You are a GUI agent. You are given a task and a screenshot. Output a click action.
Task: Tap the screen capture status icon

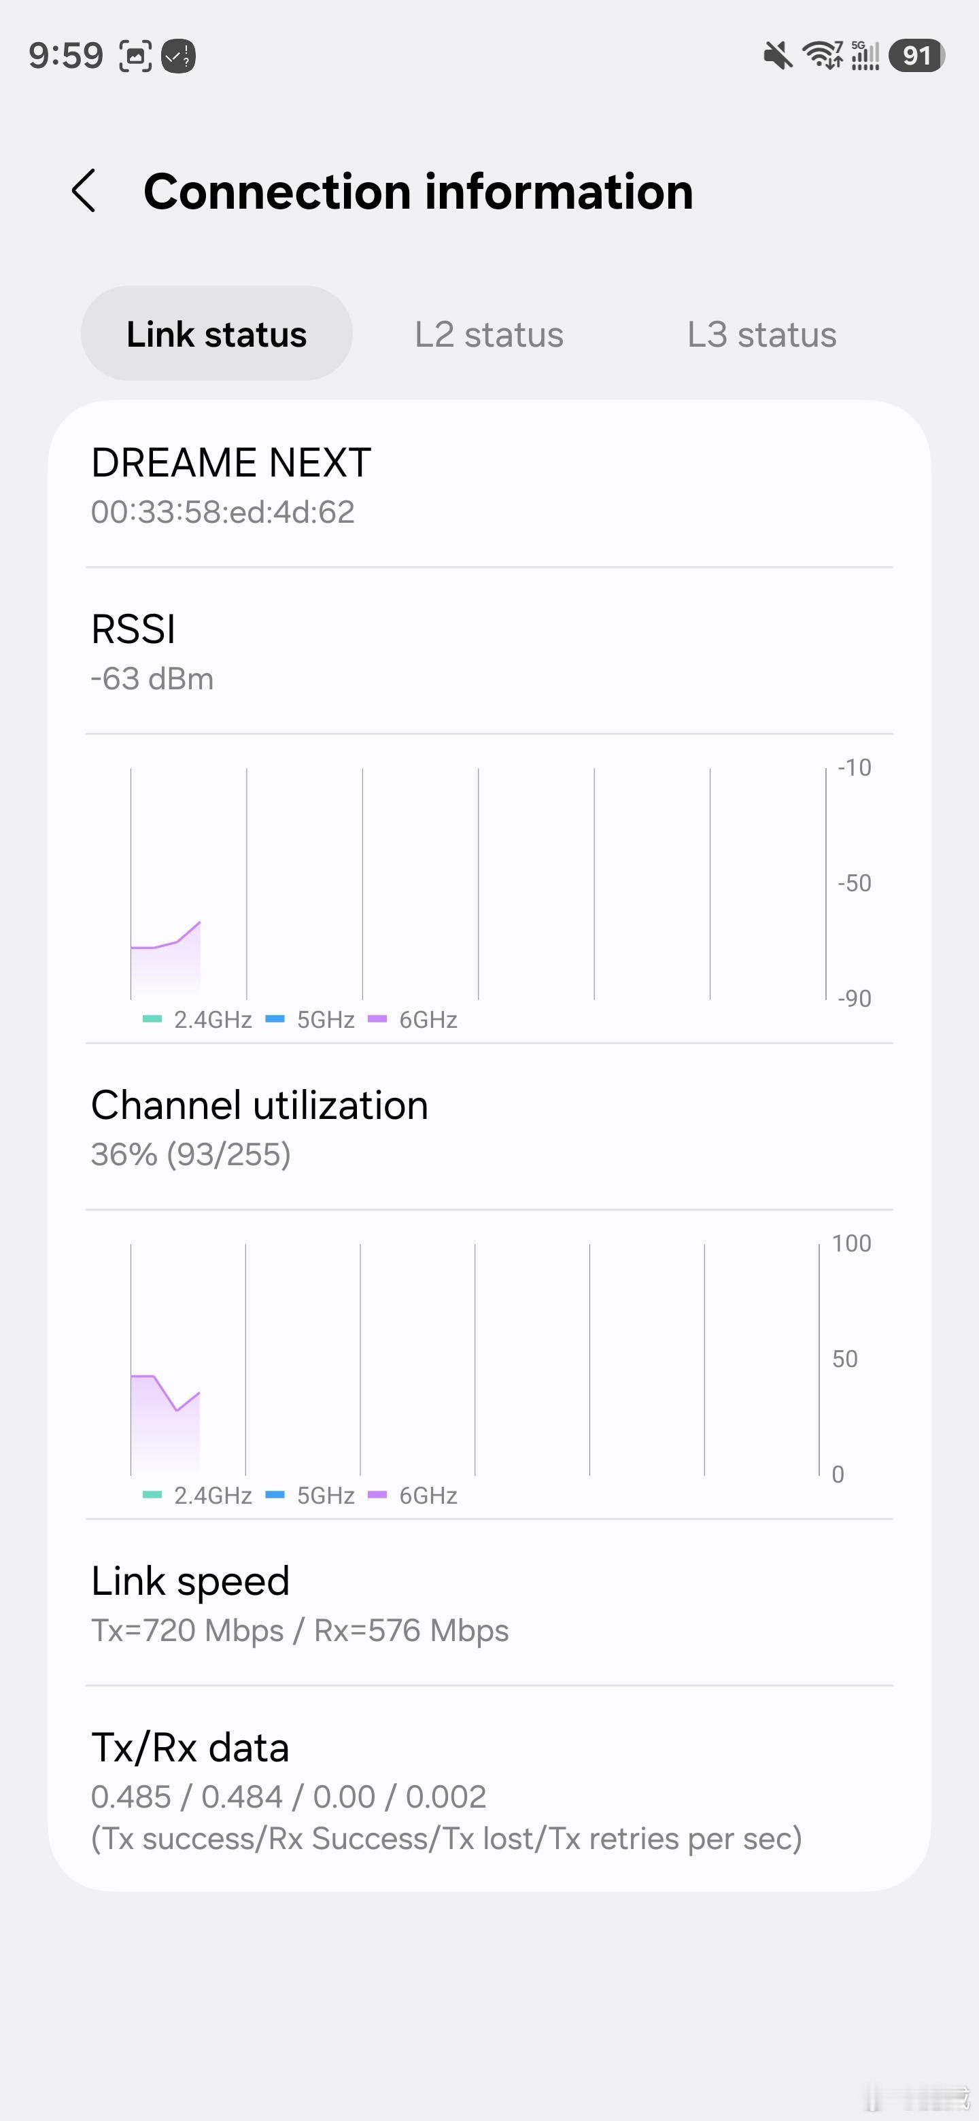135,56
